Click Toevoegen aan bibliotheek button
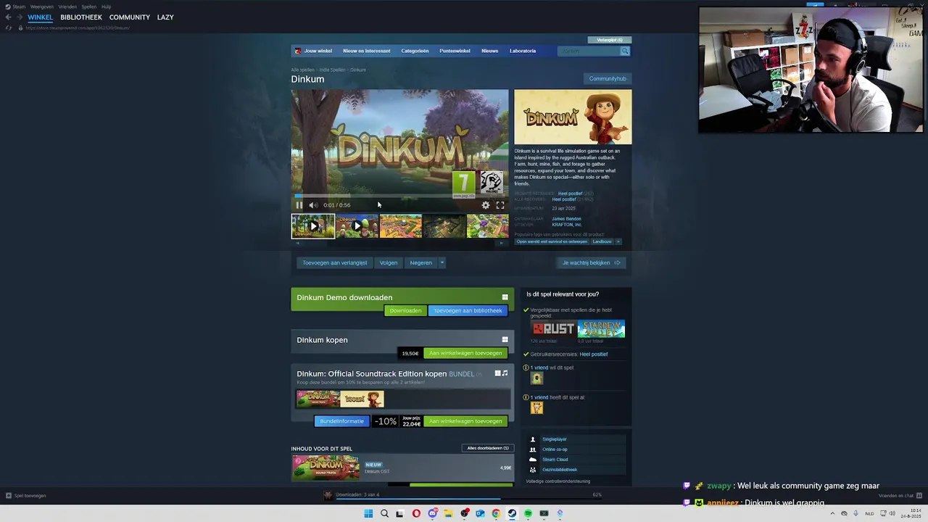This screenshot has width=928, height=522. tap(468, 310)
